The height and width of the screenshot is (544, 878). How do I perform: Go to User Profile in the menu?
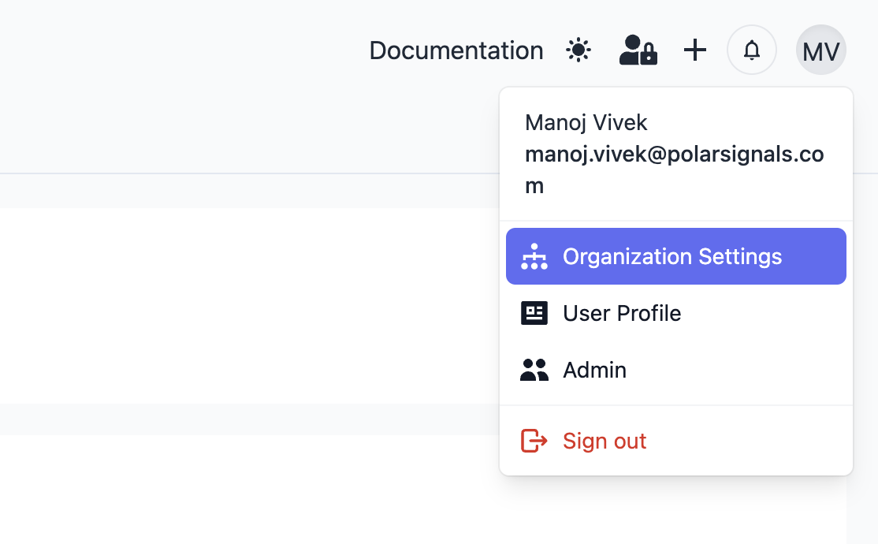621,313
